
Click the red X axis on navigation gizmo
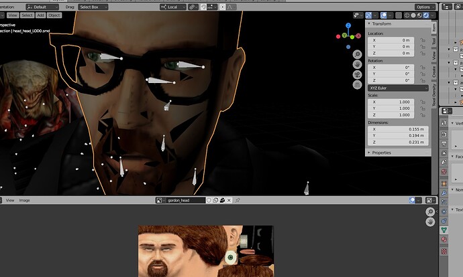point(358,36)
